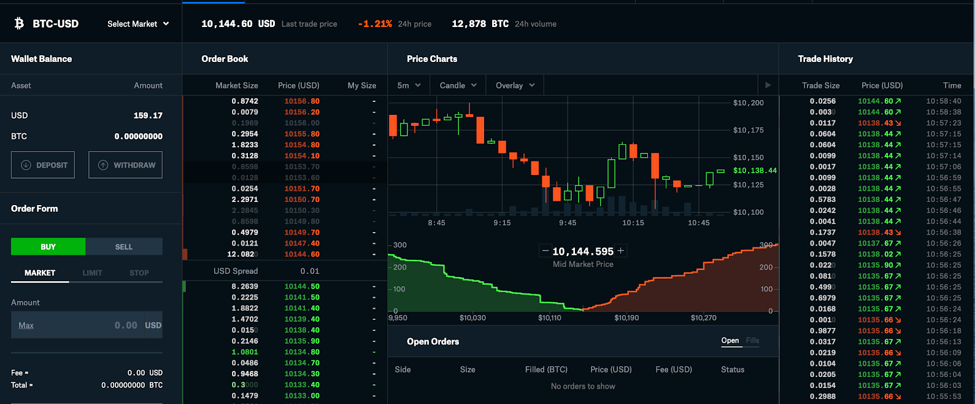Switch order side to Buy

pos(48,247)
